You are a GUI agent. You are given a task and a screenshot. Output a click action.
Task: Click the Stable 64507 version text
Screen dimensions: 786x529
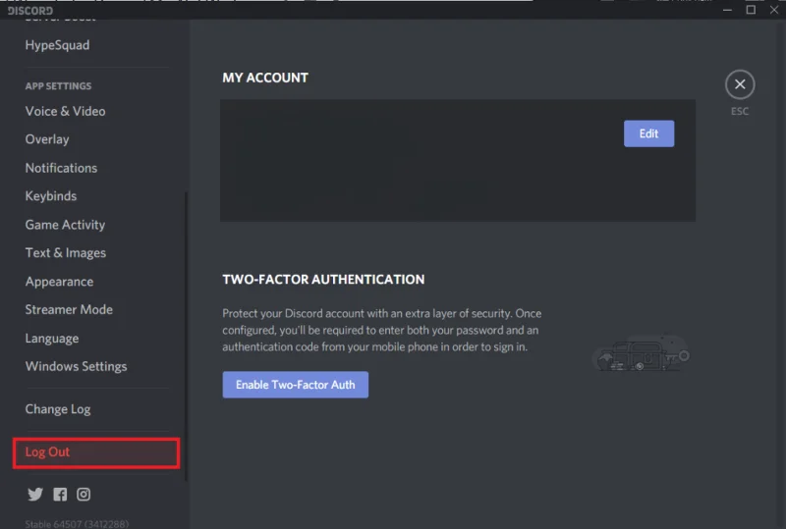tap(77, 524)
